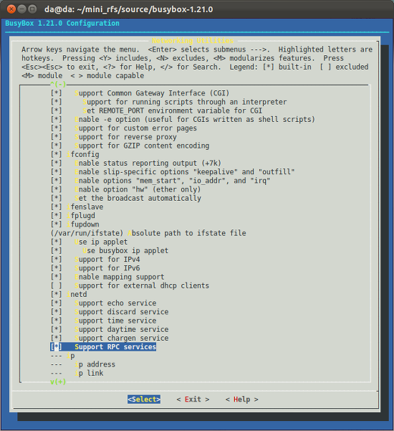
Task: Toggle Support for IPv4 checkbox
Action: coord(57,259)
